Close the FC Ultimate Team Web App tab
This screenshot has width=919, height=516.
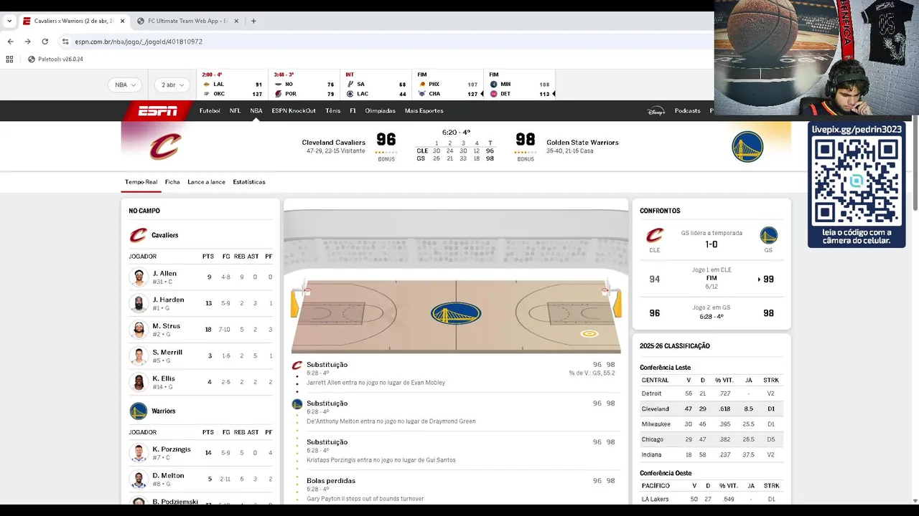pyautogui.click(x=236, y=21)
